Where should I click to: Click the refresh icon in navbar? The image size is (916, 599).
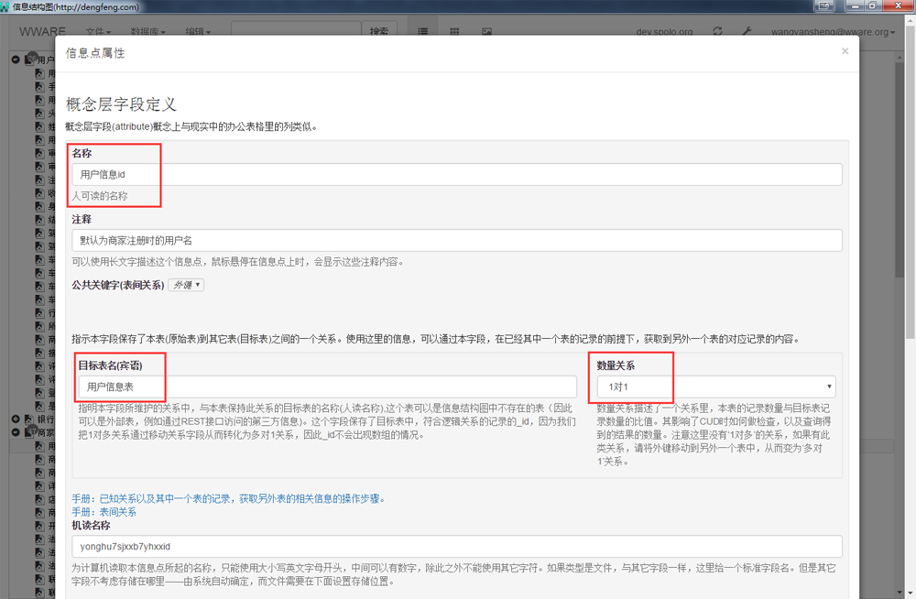pyautogui.click(x=717, y=31)
